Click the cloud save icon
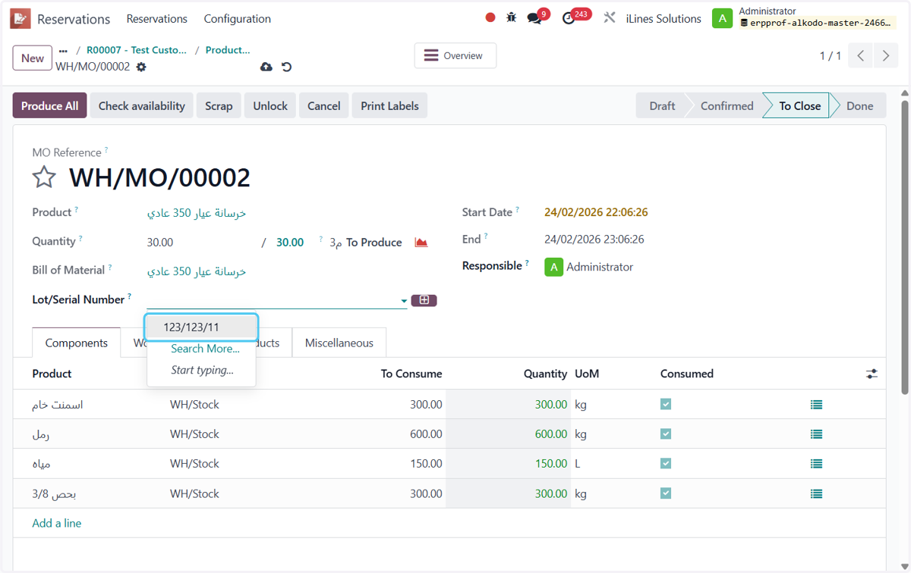The image size is (911, 573). point(266,67)
